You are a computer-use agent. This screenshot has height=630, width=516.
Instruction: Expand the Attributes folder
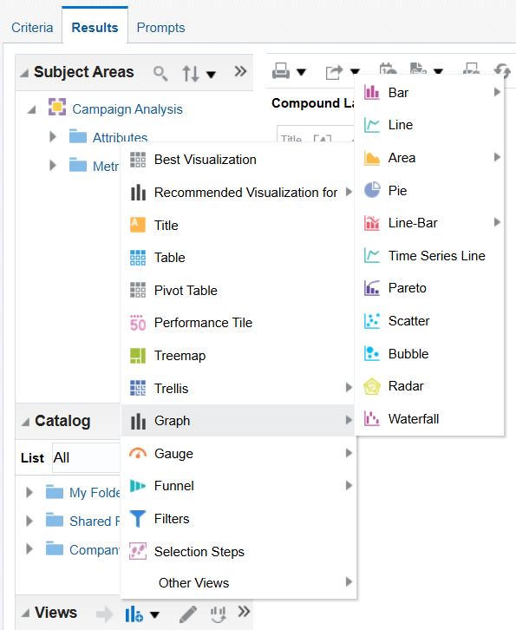click(x=53, y=136)
